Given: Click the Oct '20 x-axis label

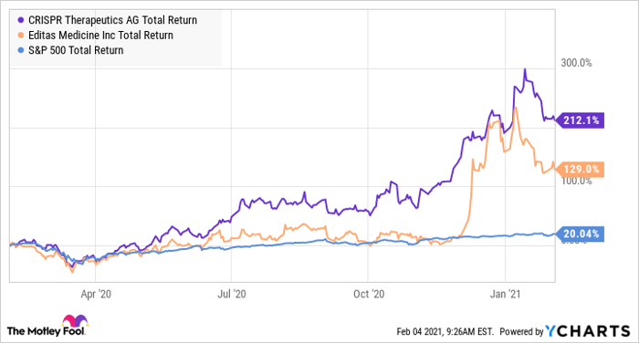Looking at the screenshot, I should pos(369,294).
